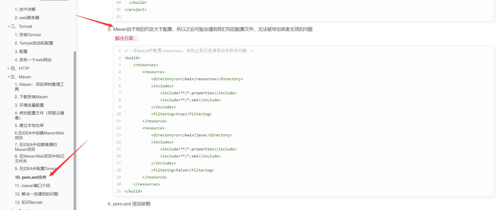Open the 3. 配置 entry under Tomcat
This screenshot has height=210, width=499.
(x=21, y=51)
